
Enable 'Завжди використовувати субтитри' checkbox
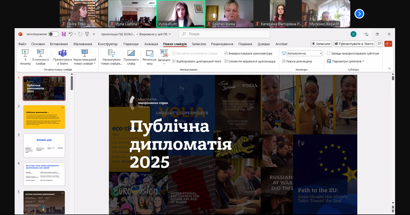coord(328,54)
